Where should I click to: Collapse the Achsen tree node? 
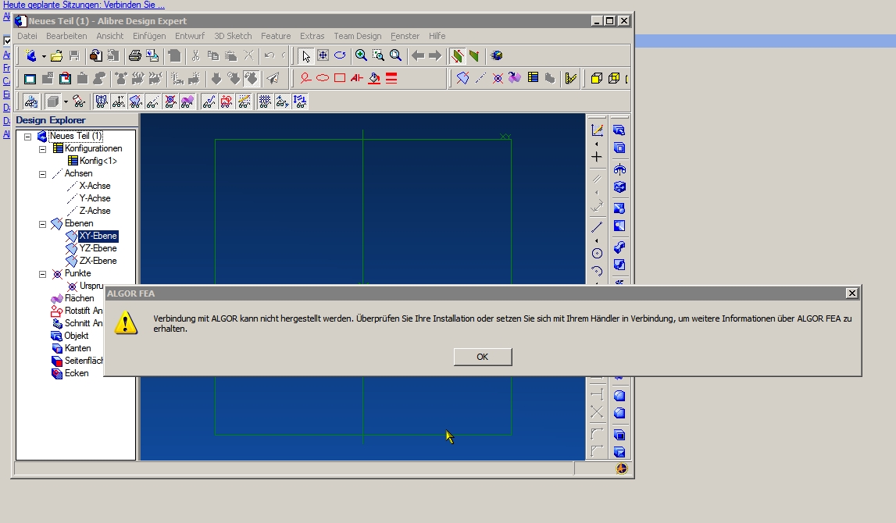[x=42, y=174]
